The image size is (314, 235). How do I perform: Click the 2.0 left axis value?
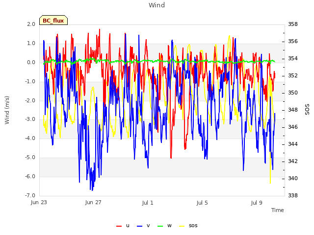click(31, 24)
